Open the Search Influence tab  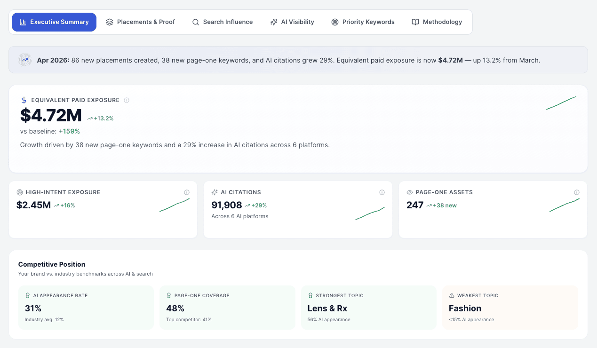pos(223,22)
